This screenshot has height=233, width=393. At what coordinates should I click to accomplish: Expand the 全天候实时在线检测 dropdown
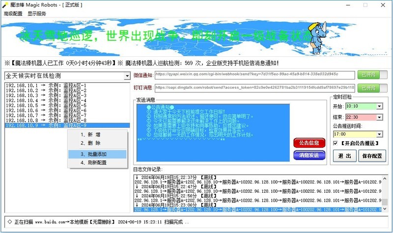pos(127,76)
